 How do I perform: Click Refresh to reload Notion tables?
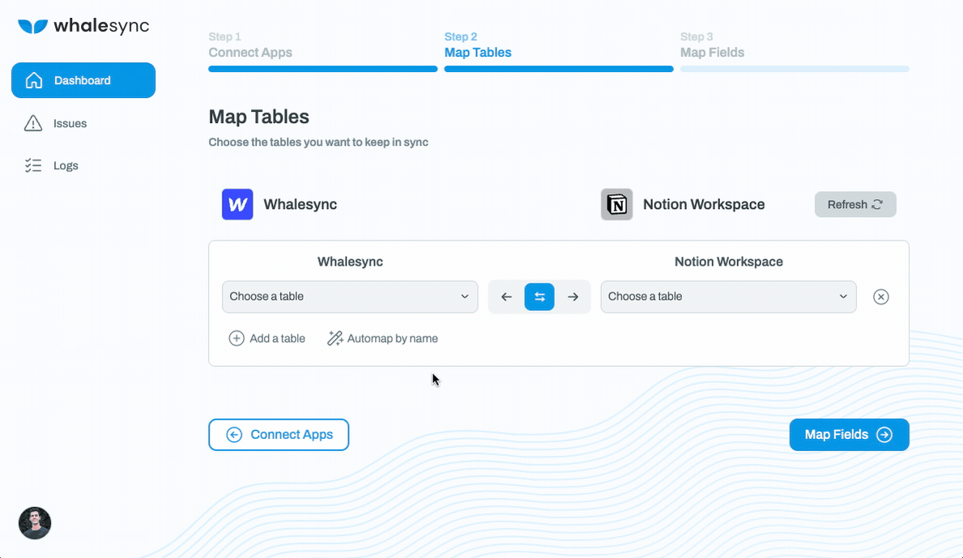point(855,204)
